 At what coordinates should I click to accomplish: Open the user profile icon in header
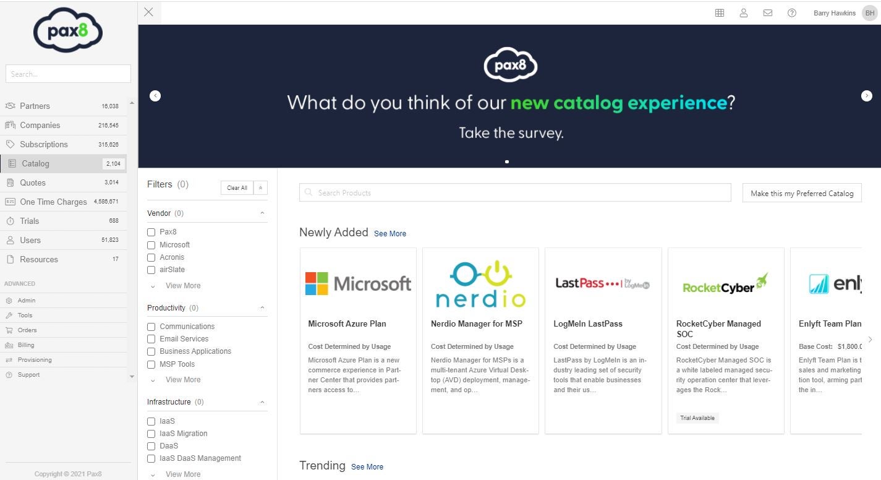(x=744, y=13)
